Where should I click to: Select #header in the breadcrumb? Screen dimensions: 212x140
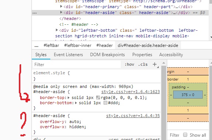[x=104, y=45]
